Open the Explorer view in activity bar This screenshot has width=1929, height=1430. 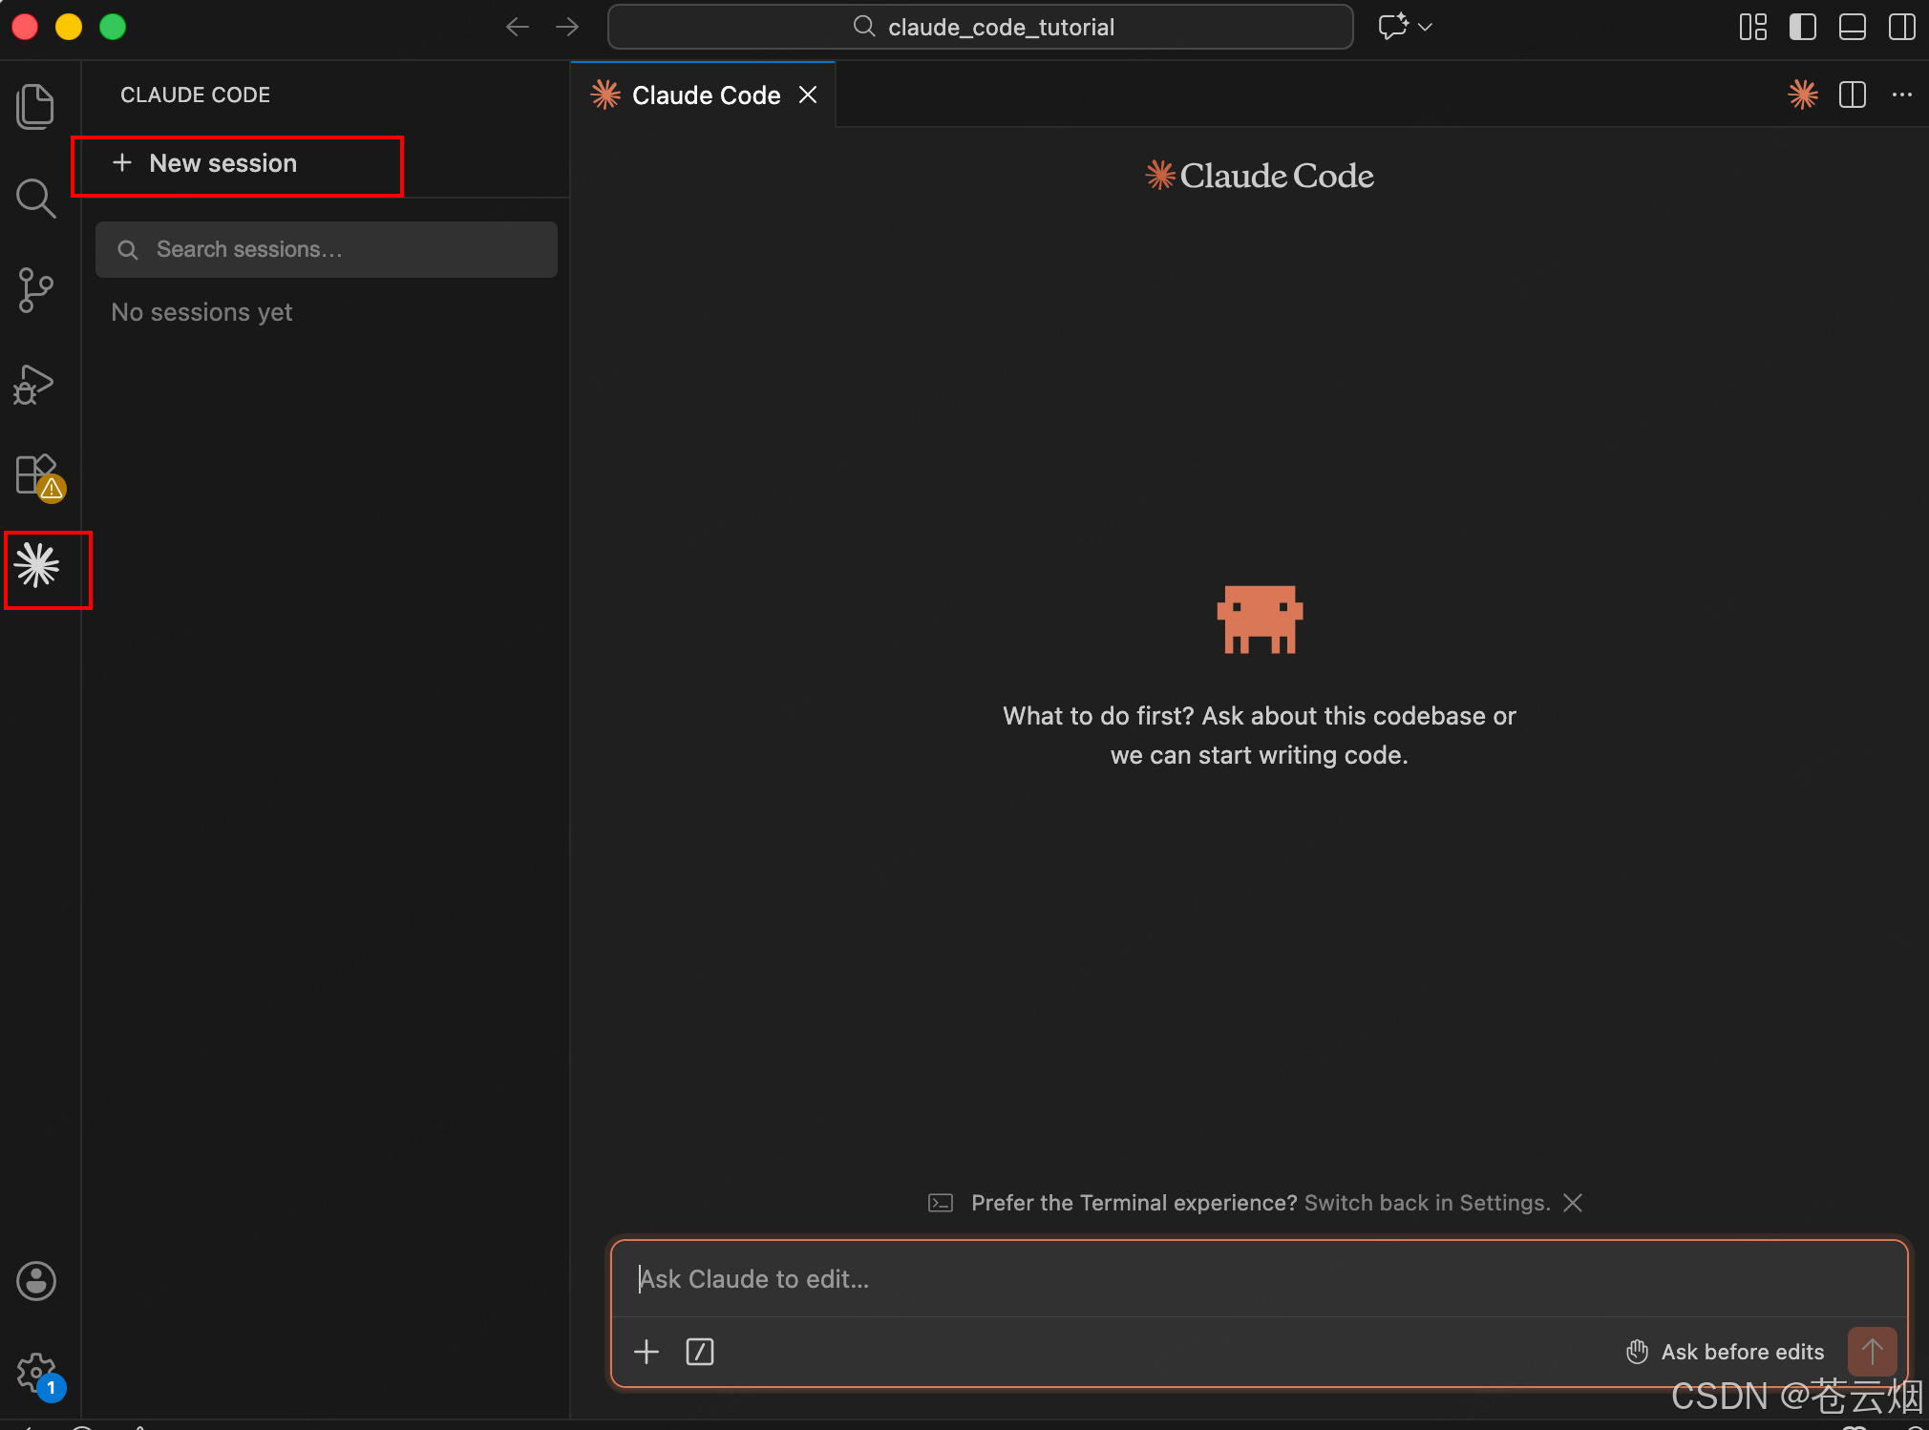tap(36, 105)
